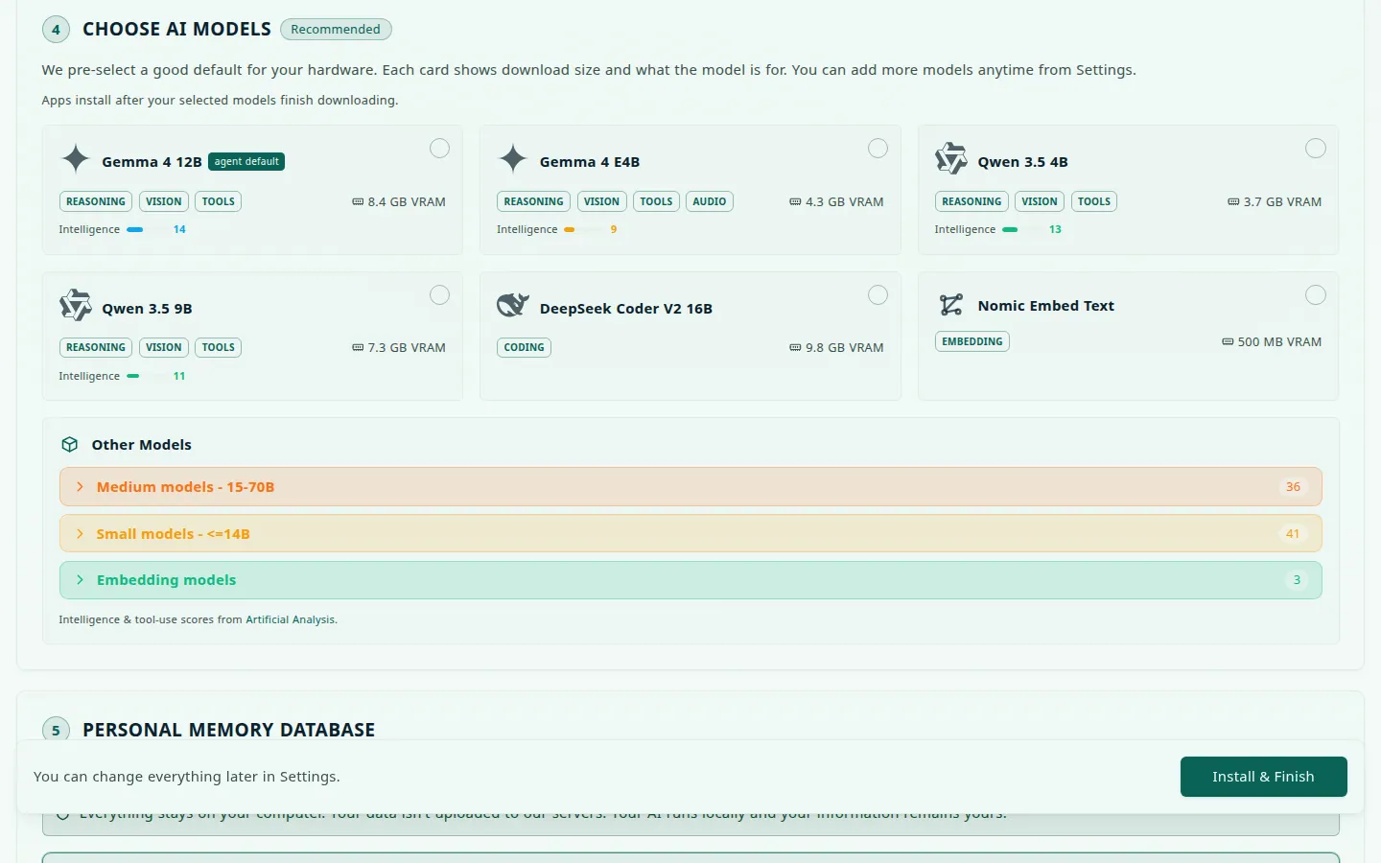Screen dimensions: 1381x863
Task: Click the AUDIO tag on Gemma 4 E4B
Action: (x=710, y=202)
